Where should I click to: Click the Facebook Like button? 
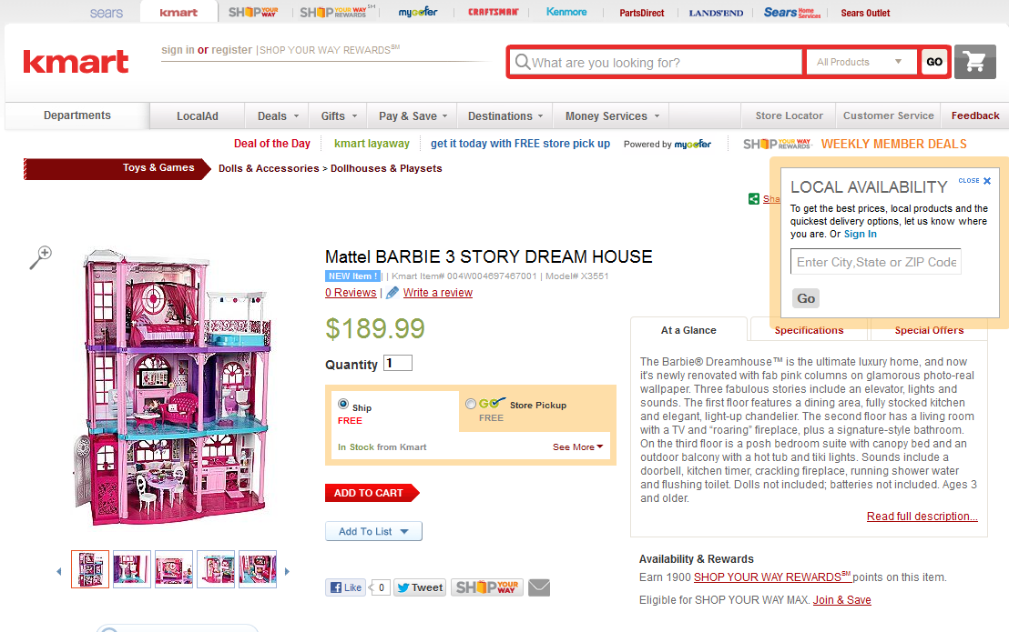346,587
